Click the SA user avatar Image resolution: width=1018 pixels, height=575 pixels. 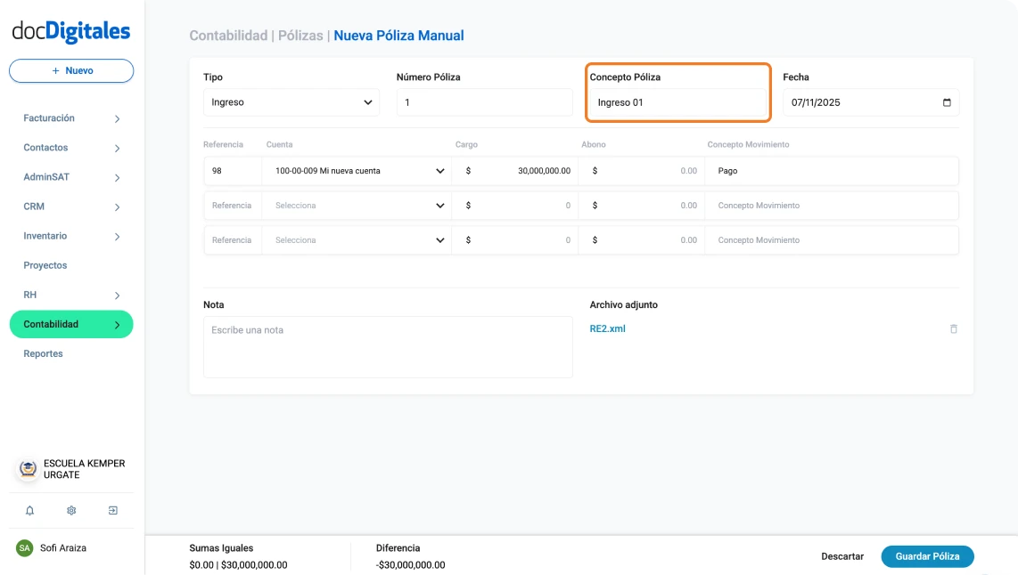(24, 548)
